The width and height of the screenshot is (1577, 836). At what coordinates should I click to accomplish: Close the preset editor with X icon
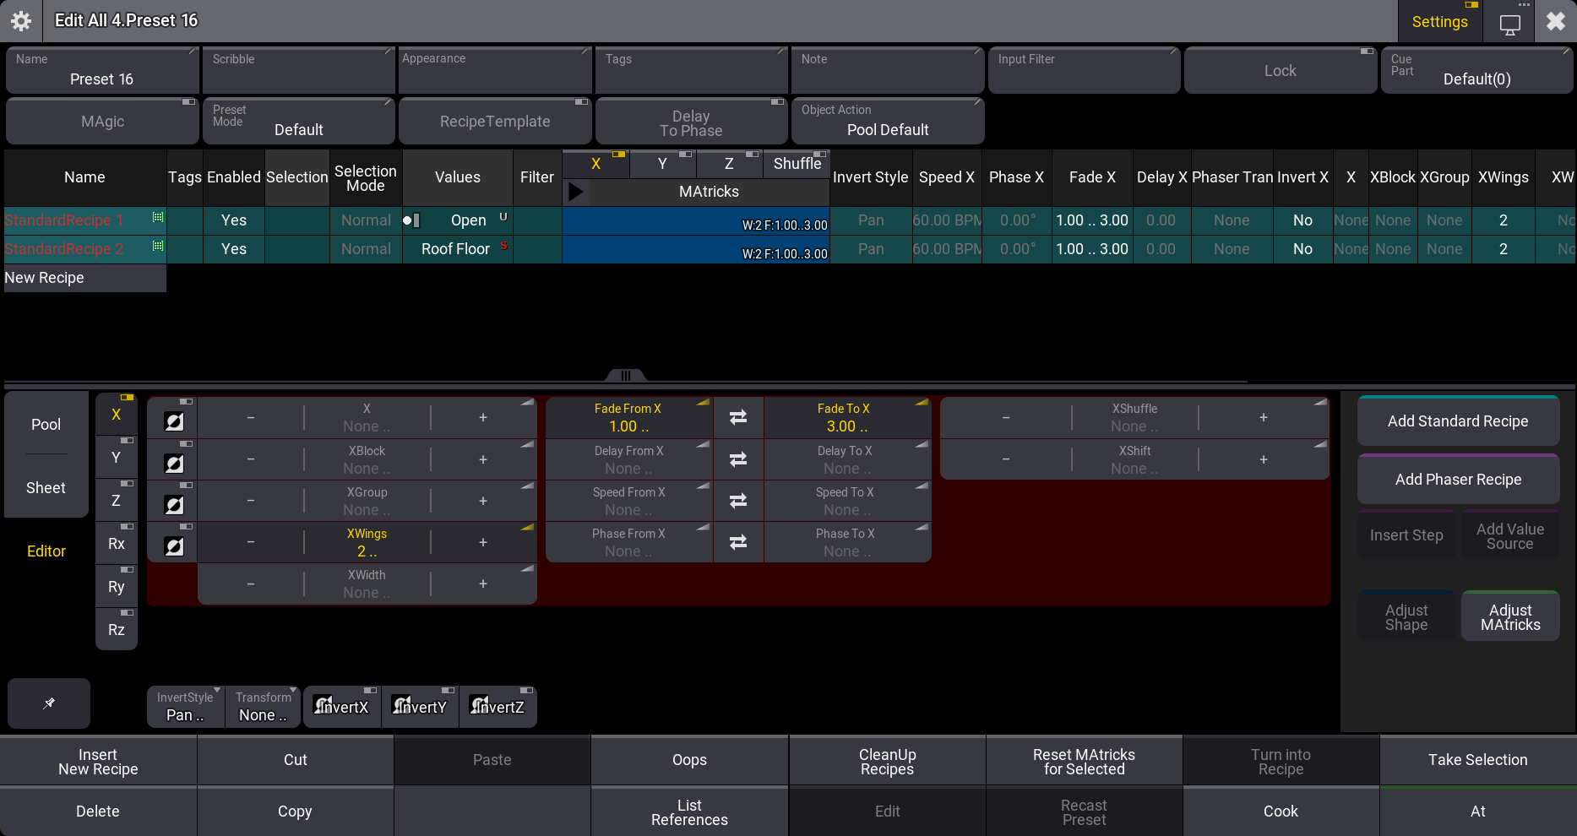(x=1556, y=21)
